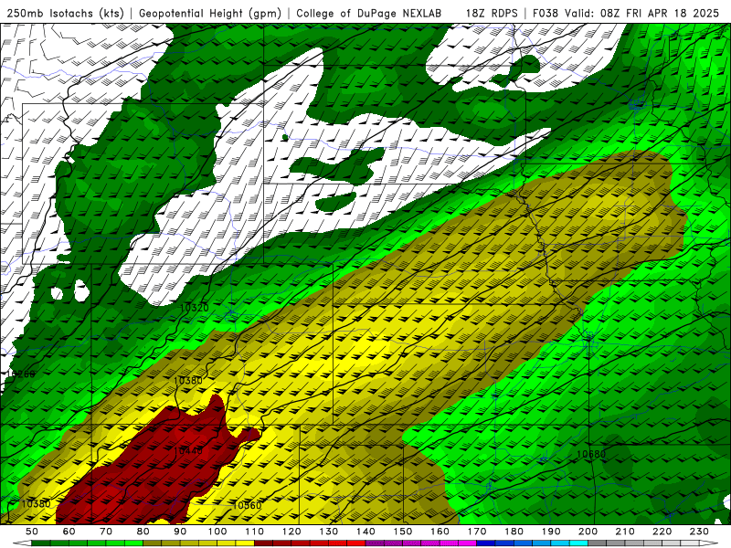Screen dimensions: 731x548
Task: Click the 60 value on the color scale
Action: (x=69, y=532)
